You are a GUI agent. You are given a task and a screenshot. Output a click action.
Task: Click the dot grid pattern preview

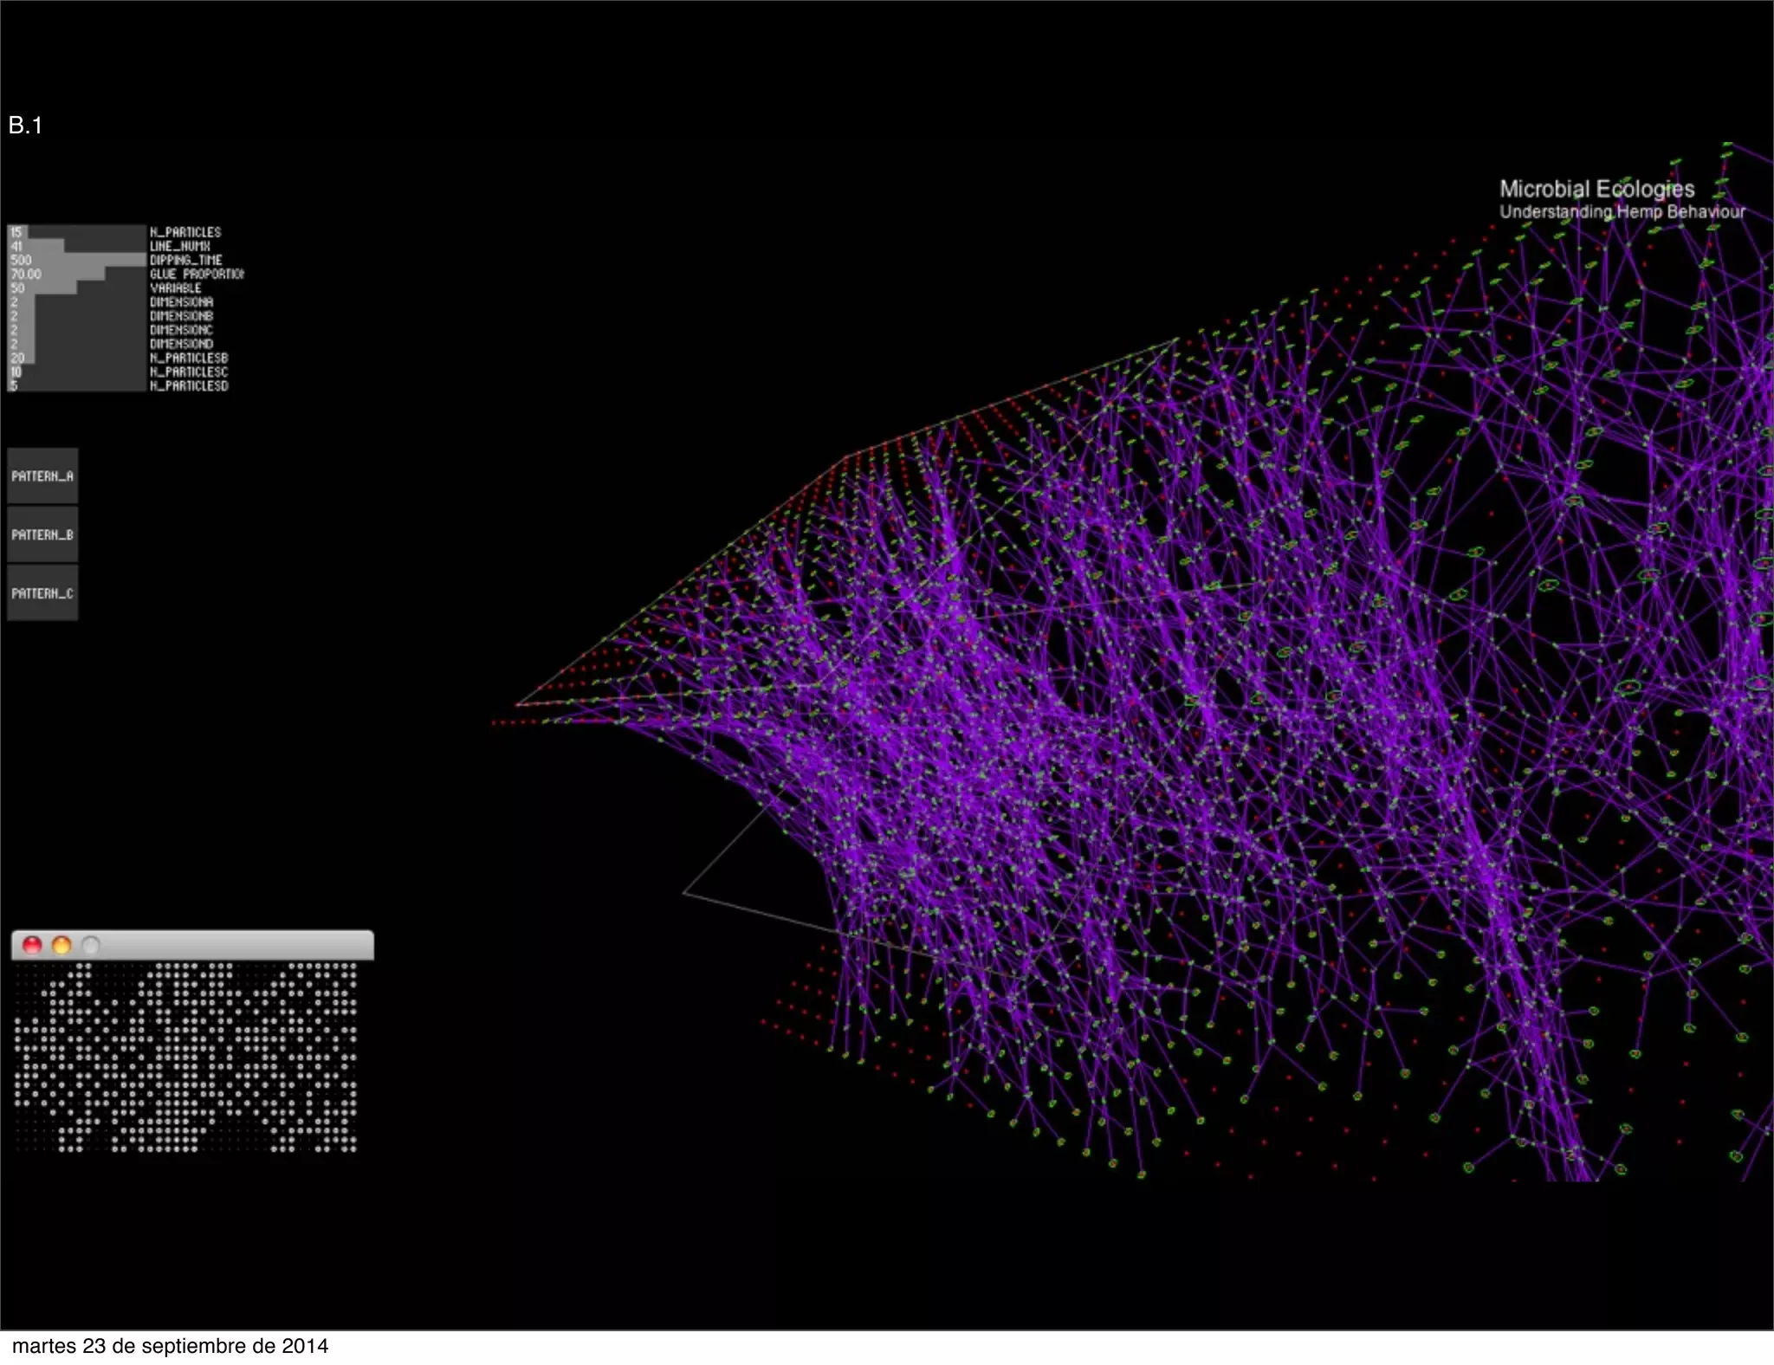[x=185, y=1058]
